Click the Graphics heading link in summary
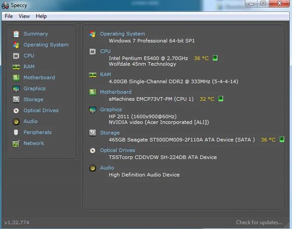The height and width of the screenshot is (229, 292). click(111, 110)
